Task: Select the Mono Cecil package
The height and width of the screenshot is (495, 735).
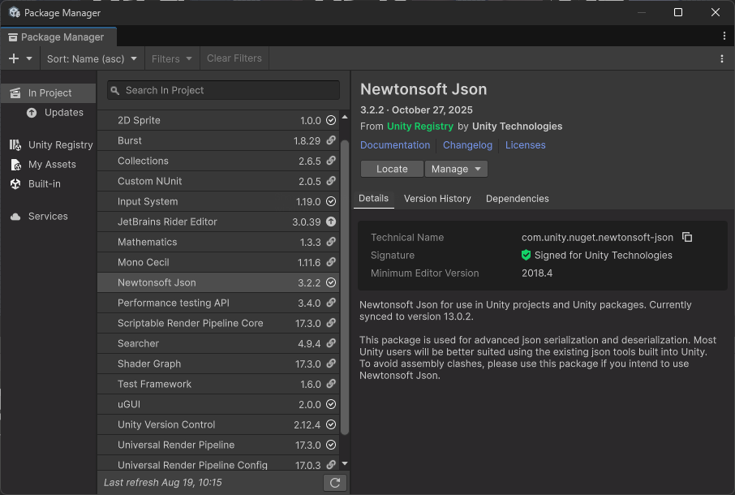Action: pos(218,262)
